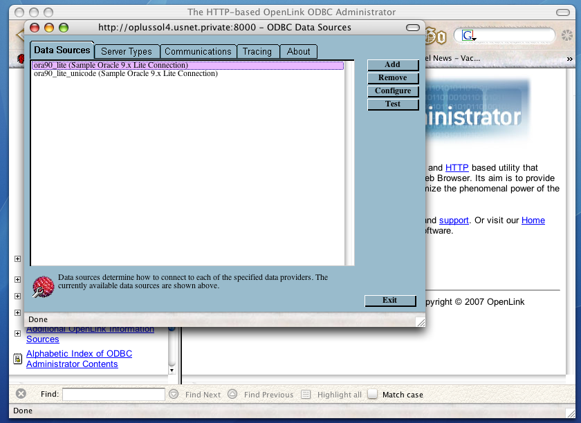Open Configure for the selected data source
The width and height of the screenshot is (581, 423).
[393, 91]
